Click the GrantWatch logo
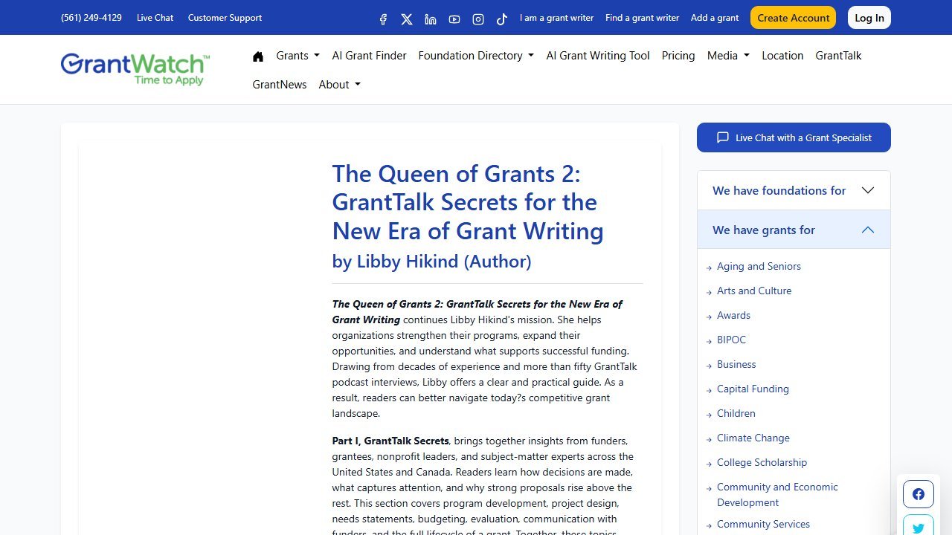Screen dimensions: 952x535 coord(135,69)
